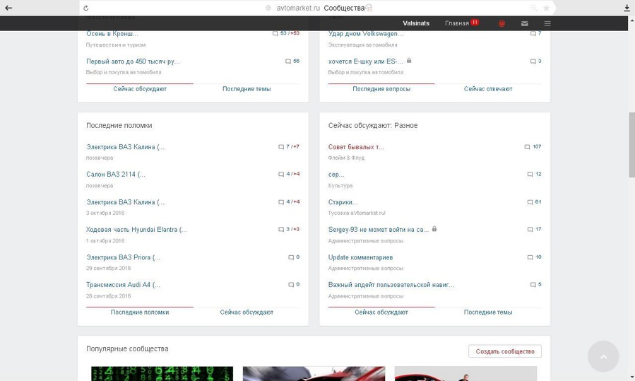Click the scroll-to-top round arrow button
635x381 pixels.
coord(603,356)
